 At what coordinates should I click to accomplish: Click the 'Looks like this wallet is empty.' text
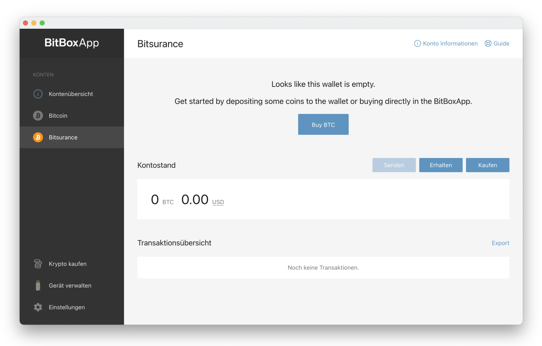coord(323,84)
